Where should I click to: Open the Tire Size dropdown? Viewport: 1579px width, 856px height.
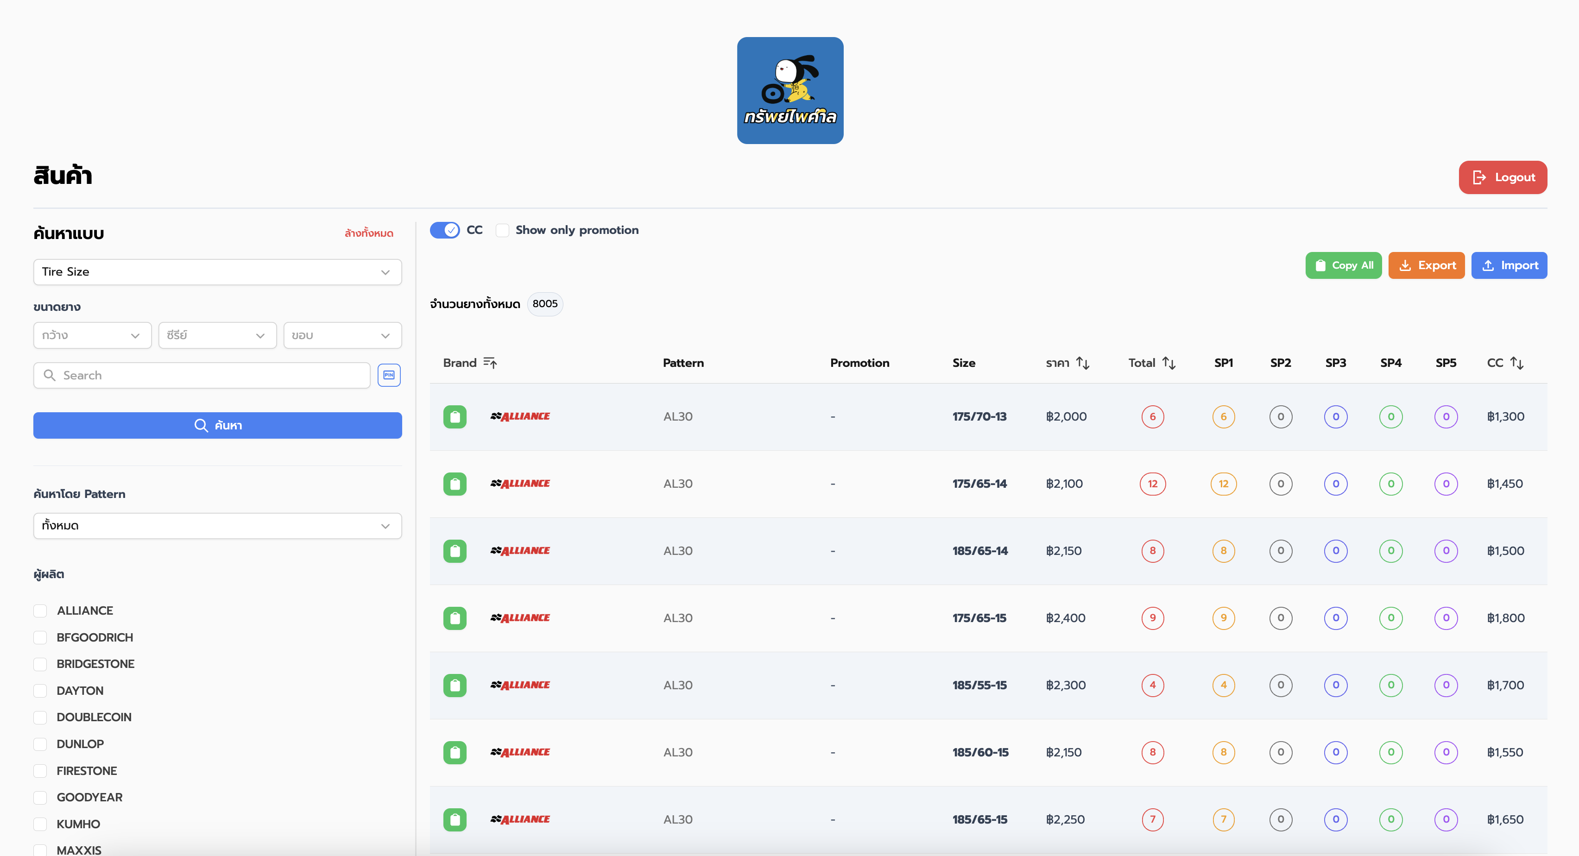[x=217, y=271]
